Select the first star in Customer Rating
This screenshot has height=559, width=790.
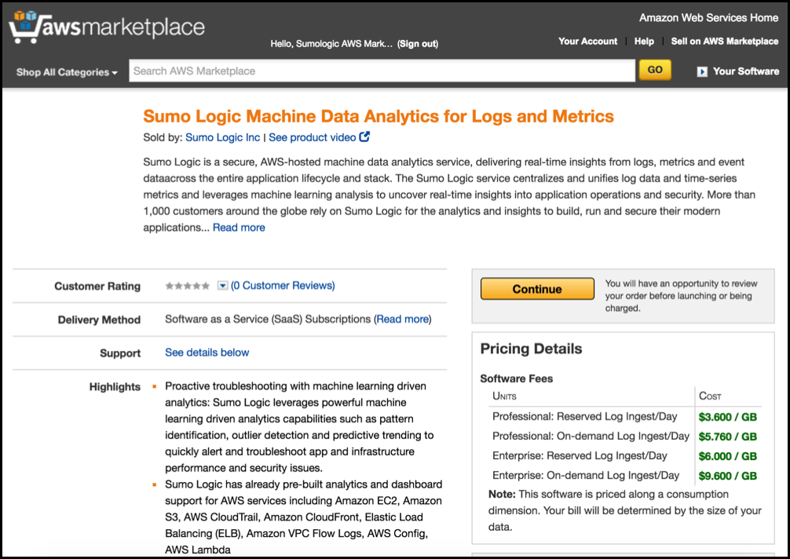click(167, 286)
